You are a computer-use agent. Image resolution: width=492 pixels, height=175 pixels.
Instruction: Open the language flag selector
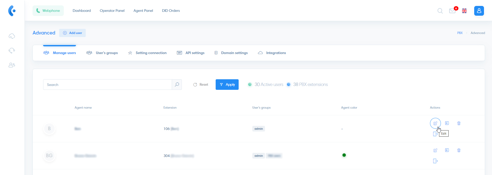[x=464, y=11]
